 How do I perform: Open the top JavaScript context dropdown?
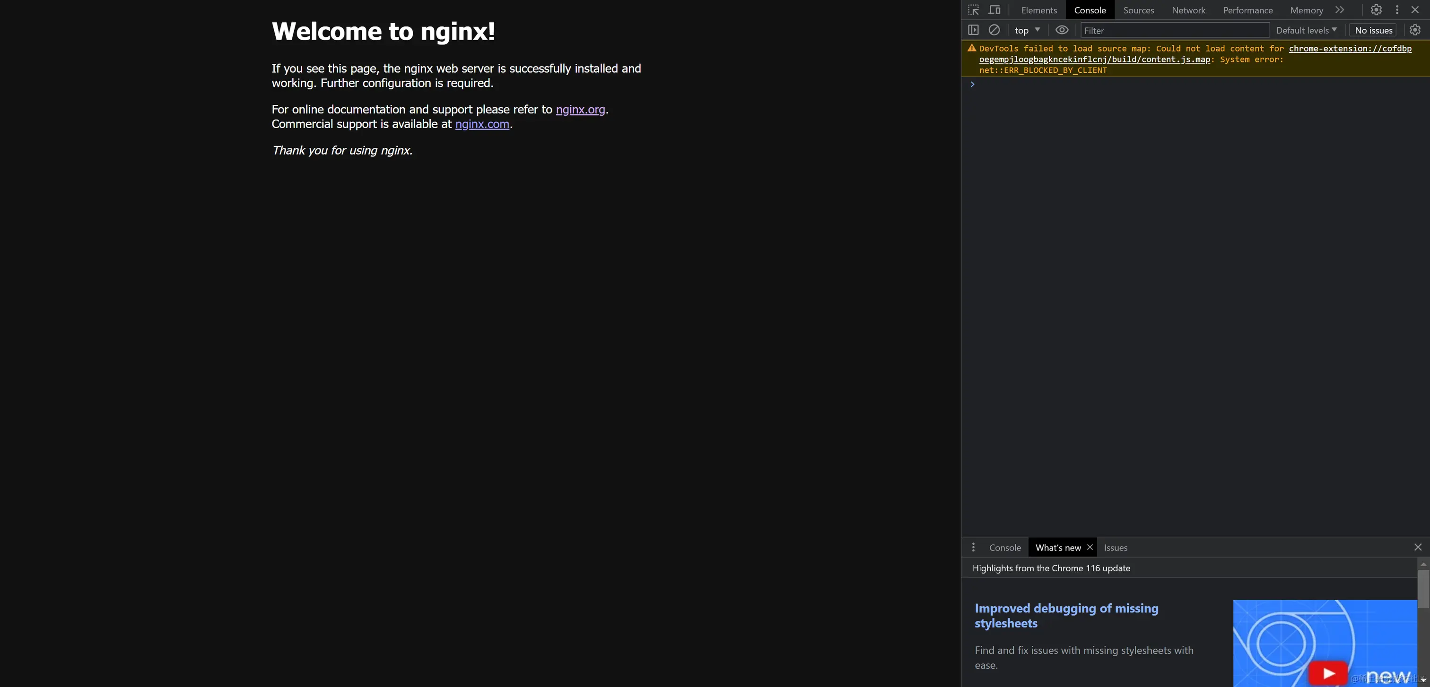point(1027,31)
